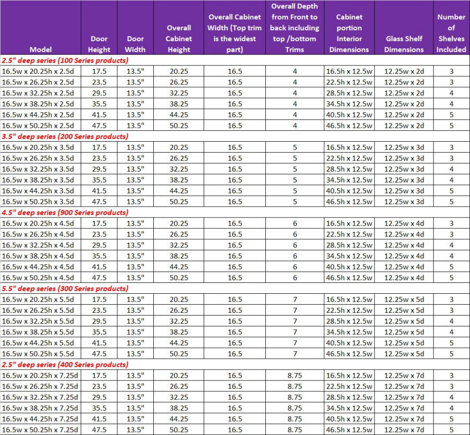The image size is (470, 435).
Task: Click the Overall Depth header cell
Action: 294,27
